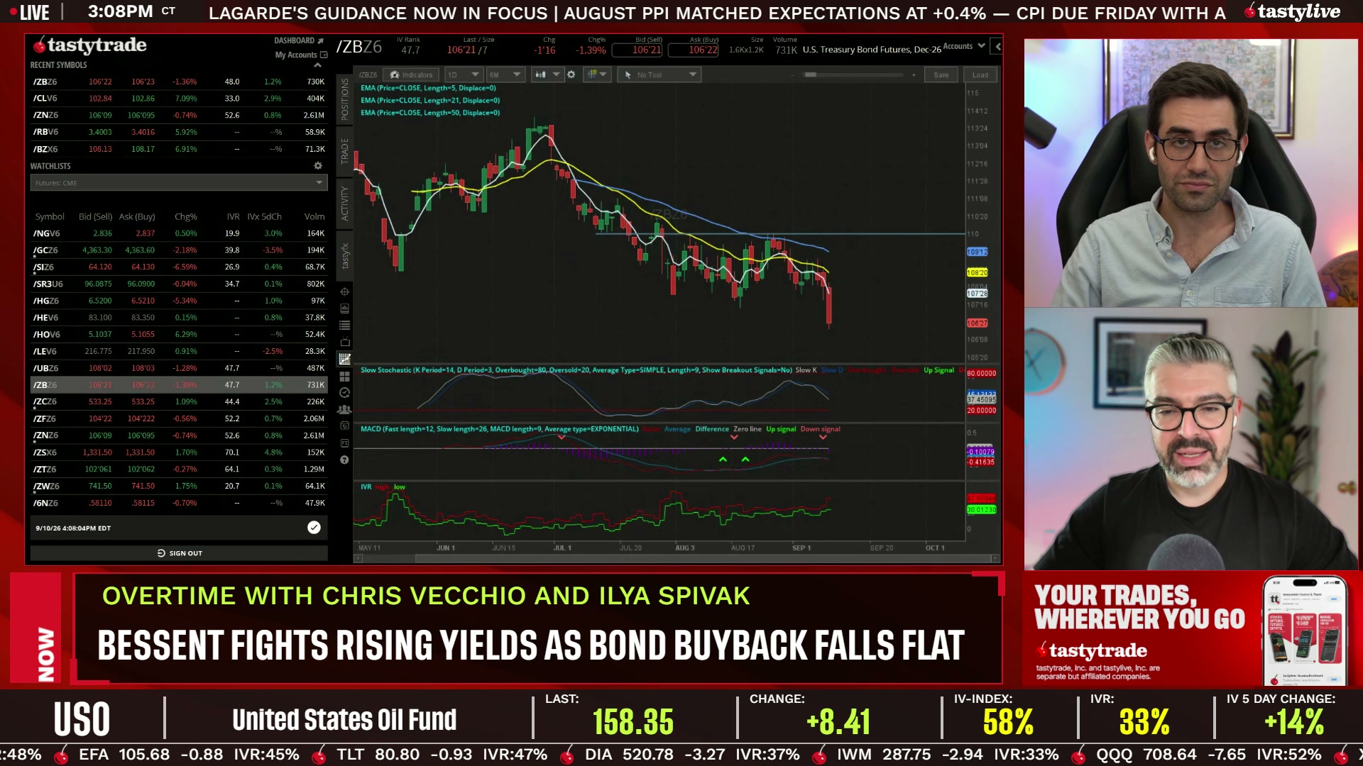Open the people follow sidebar icon
The image size is (1363, 766).
click(344, 409)
